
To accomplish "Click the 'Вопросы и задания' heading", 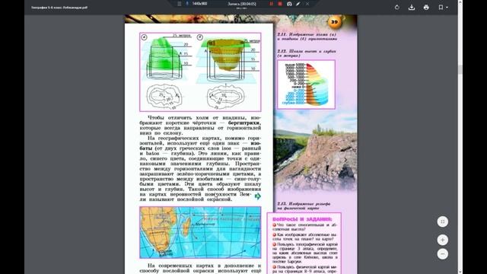I will pyautogui.click(x=302, y=219).
